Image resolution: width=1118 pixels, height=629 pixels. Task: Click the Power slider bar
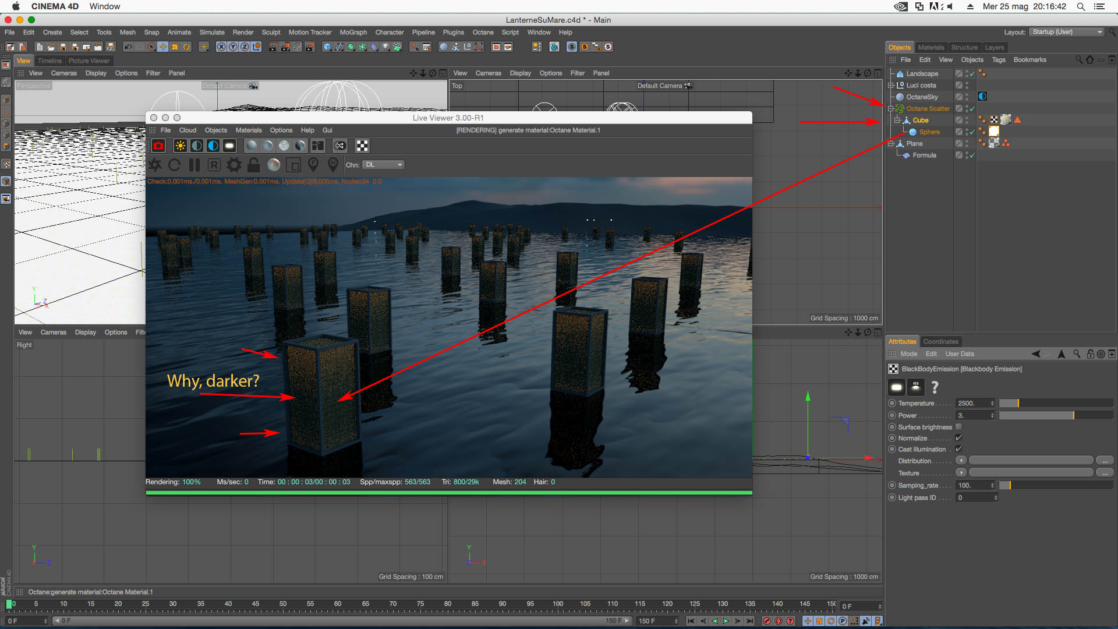[1055, 415]
